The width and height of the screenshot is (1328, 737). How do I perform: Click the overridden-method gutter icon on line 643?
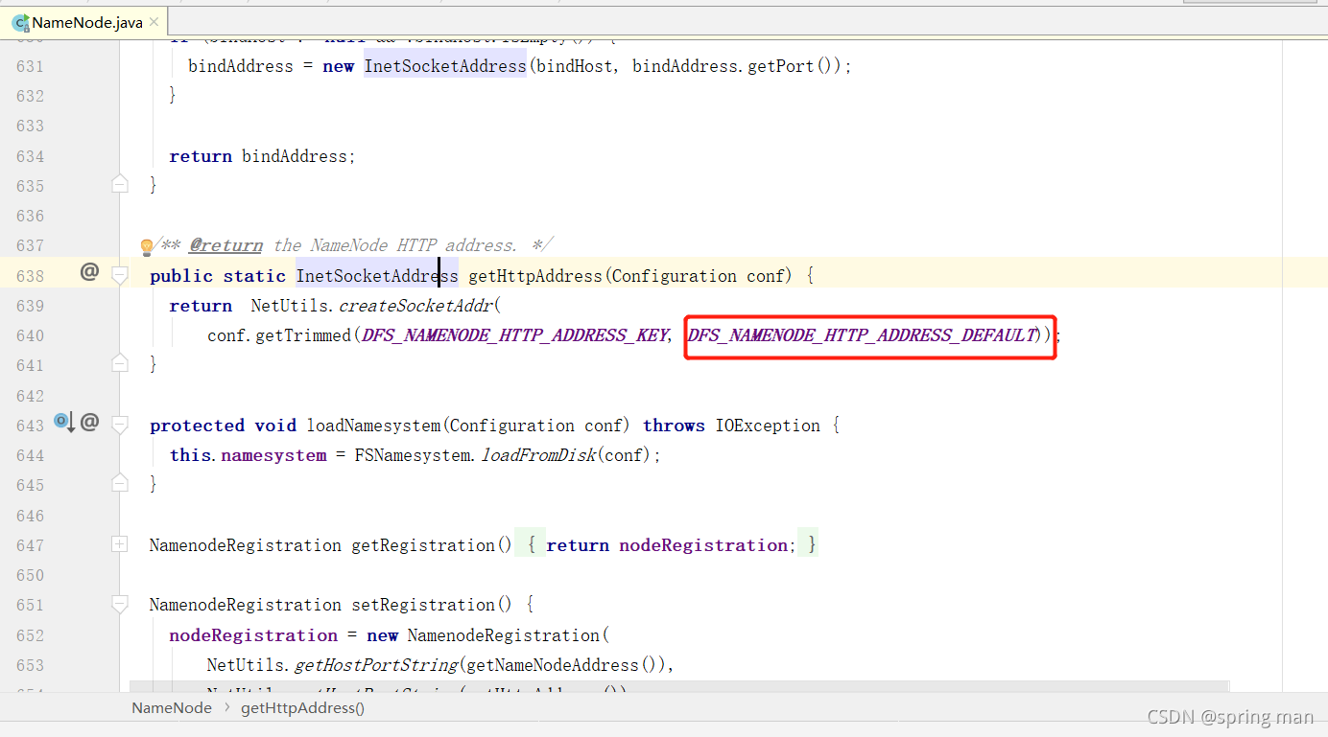coord(64,422)
